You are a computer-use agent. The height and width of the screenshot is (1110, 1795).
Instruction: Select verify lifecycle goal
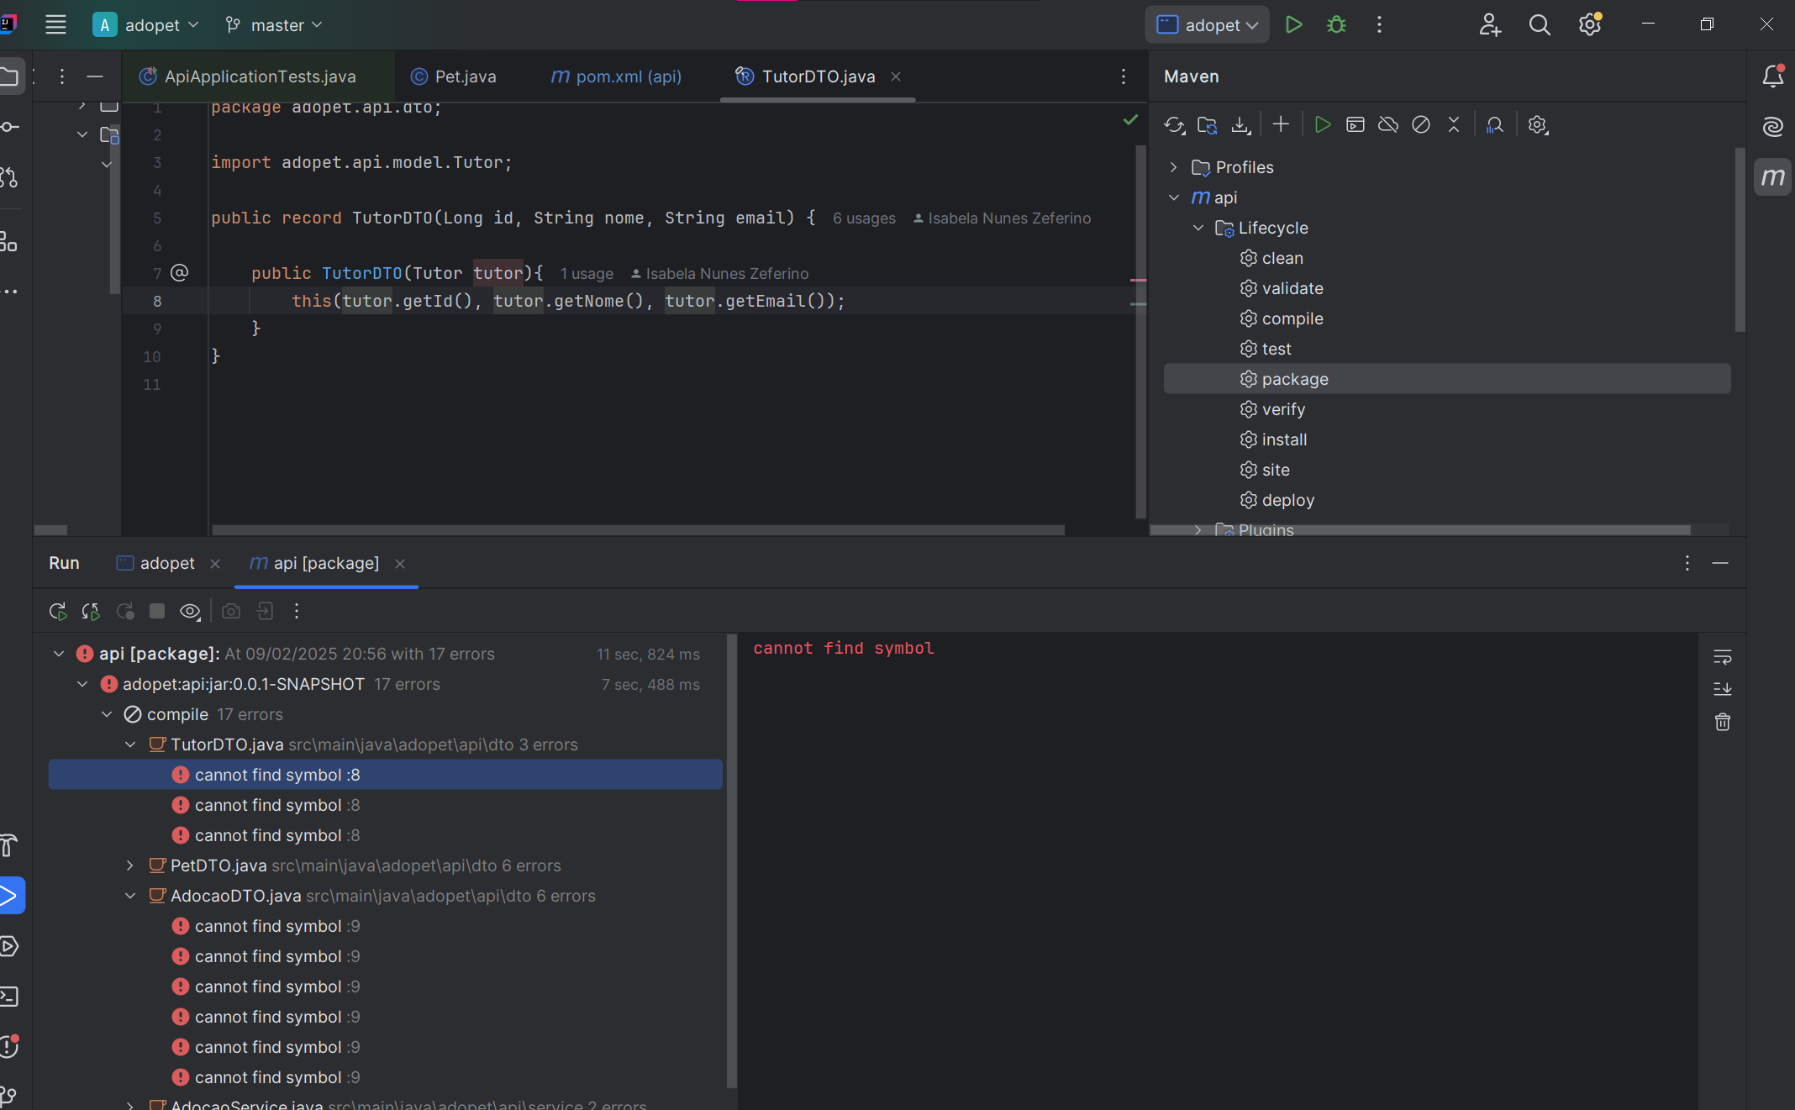click(x=1282, y=409)
